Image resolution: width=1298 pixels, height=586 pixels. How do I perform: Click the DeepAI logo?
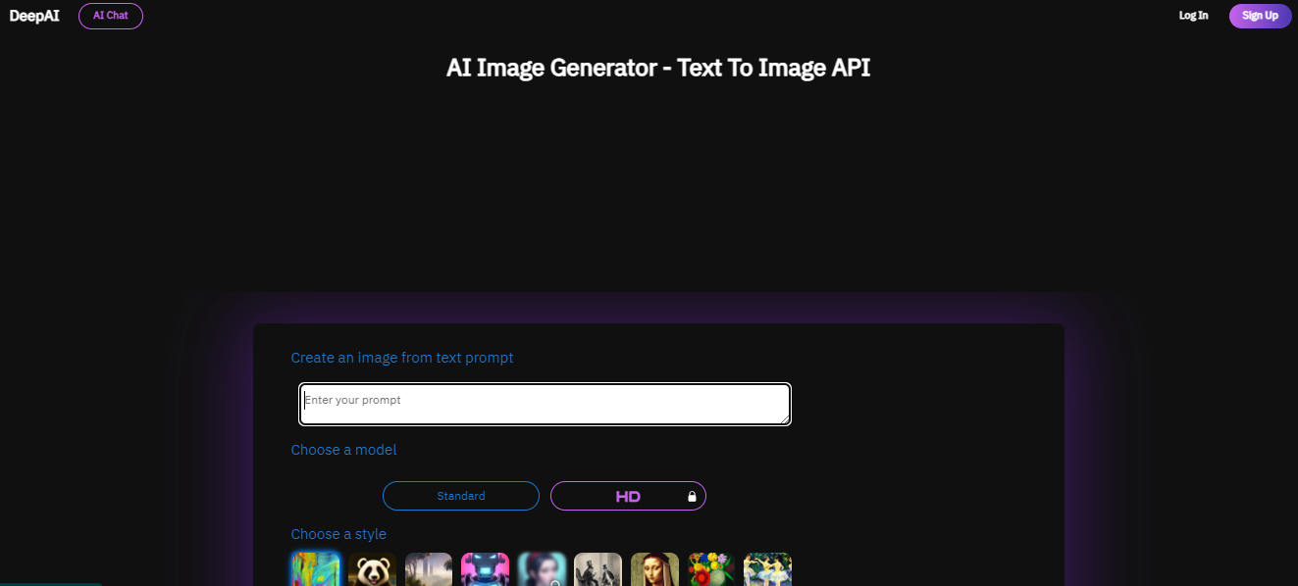click(x=34, y=16)
